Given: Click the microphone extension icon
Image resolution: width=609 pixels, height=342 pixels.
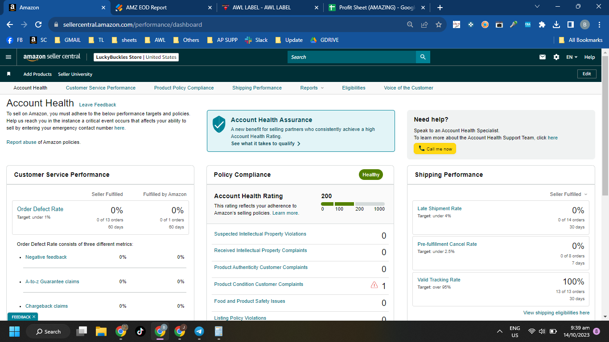Looking at the screenshot, I should pyautogui.click(x=514, y=24).
